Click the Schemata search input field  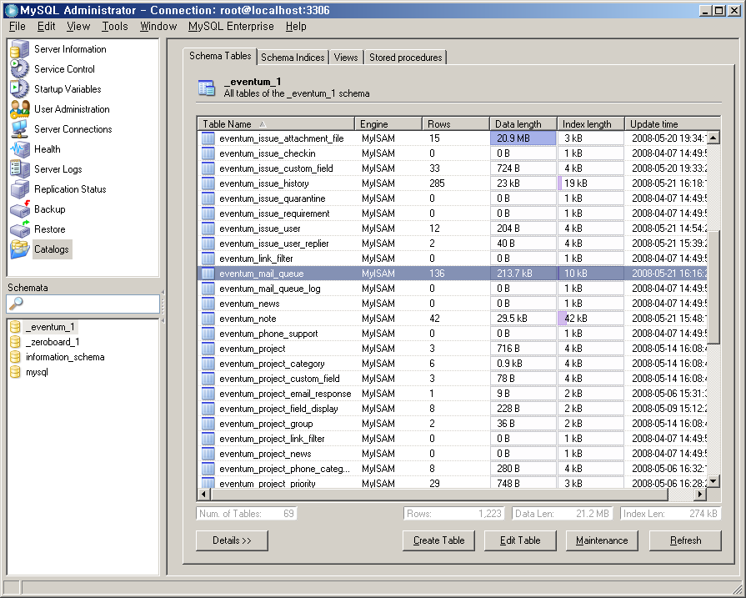83,304
